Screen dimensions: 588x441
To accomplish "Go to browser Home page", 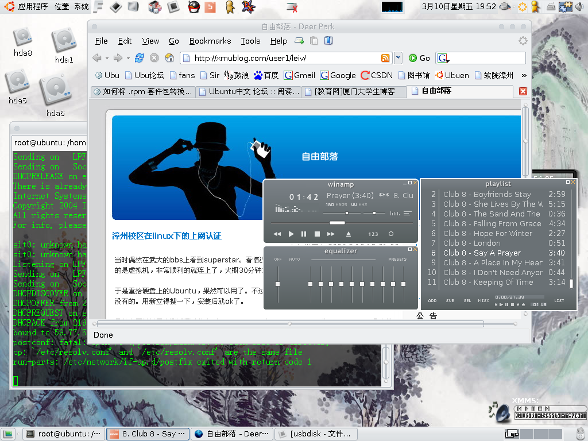I will pos(169,58).
